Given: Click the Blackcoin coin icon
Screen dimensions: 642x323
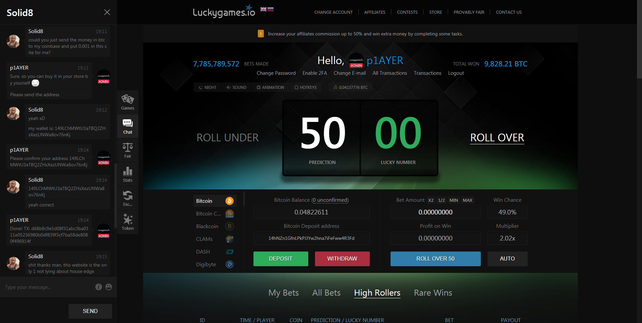Looking at the screenshot, I should pos(229,226).
